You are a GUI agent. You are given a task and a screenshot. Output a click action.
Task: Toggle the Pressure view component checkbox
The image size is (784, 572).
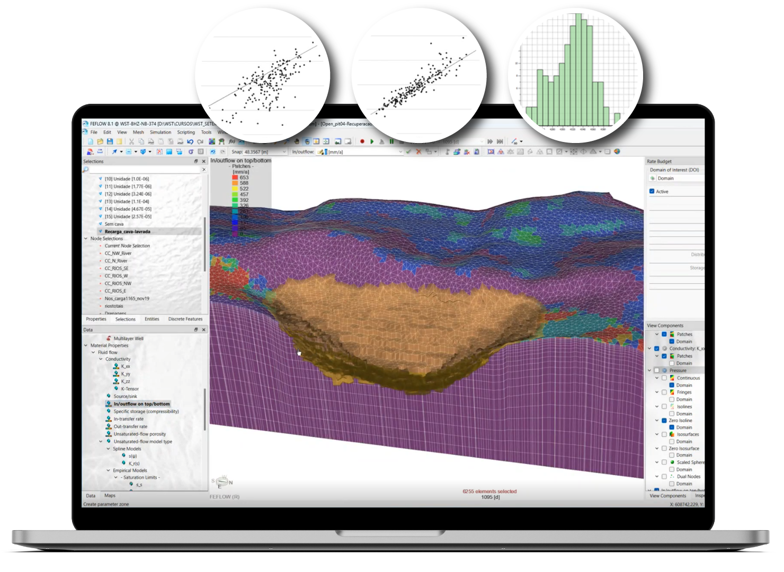pyautogui.click(x=657, y=370)
